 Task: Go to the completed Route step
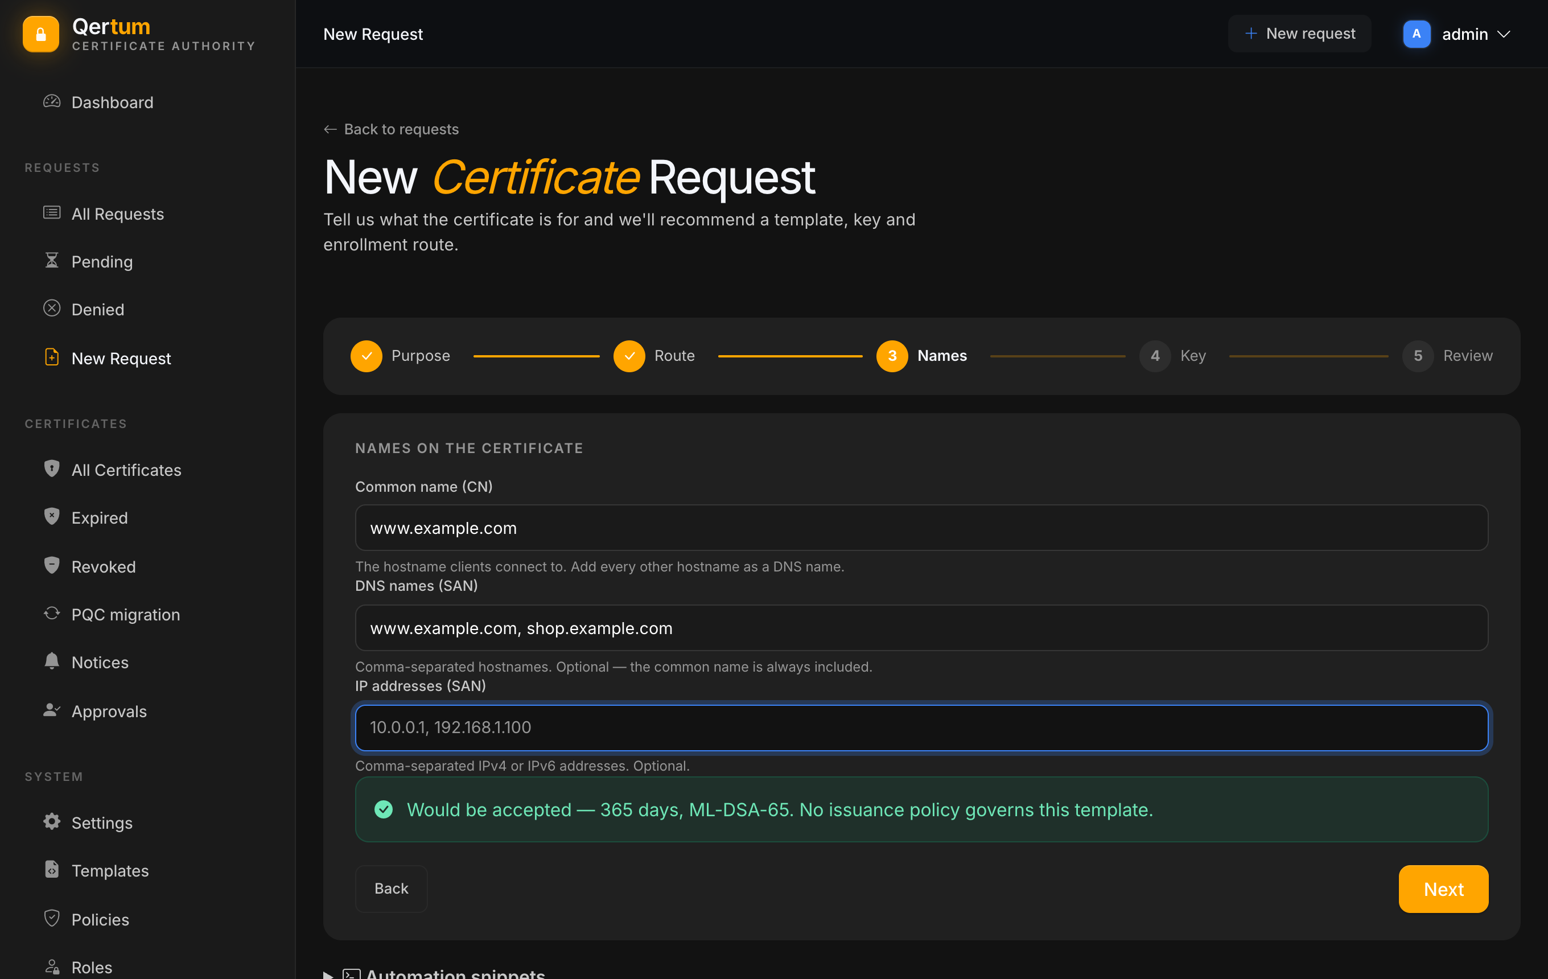pyautogui.click(x=654, y=356)
